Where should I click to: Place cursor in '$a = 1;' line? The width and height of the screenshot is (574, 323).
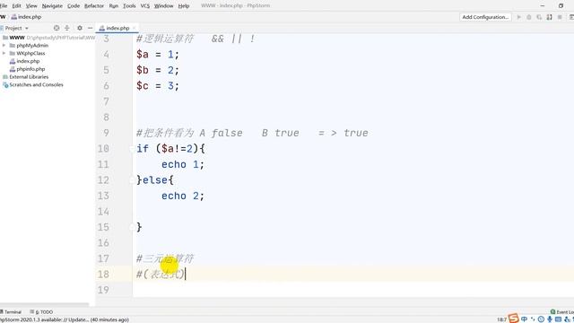[158, 55]
